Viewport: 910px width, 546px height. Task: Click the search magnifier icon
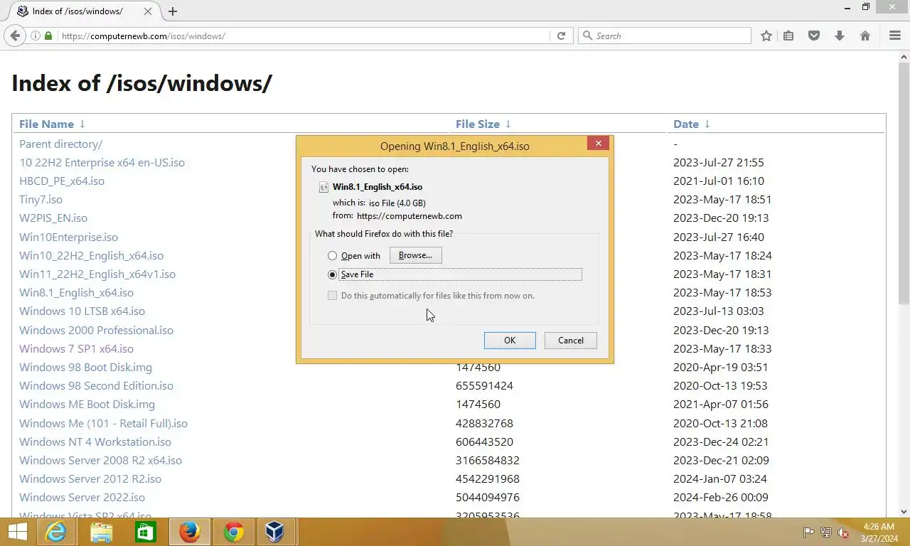tap(587, 36)
